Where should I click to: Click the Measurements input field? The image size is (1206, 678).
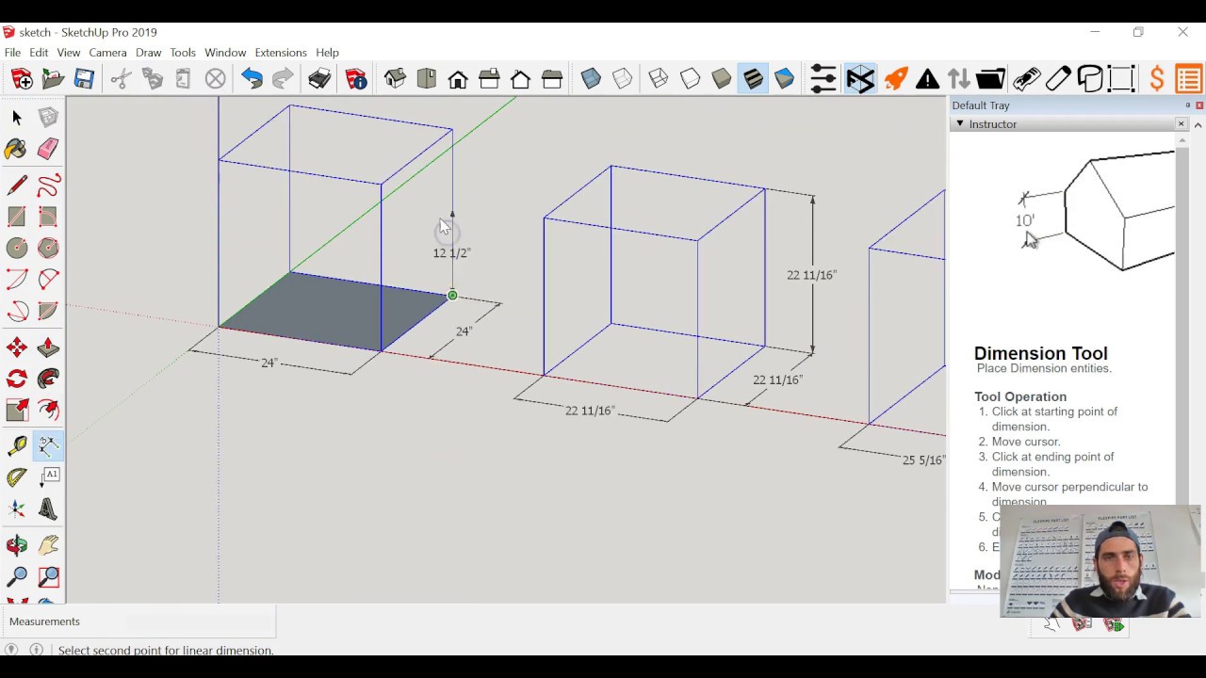tap(199, 621)
